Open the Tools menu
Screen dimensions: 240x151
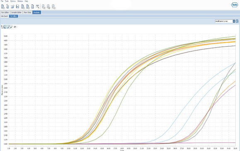tap(7, 1)
